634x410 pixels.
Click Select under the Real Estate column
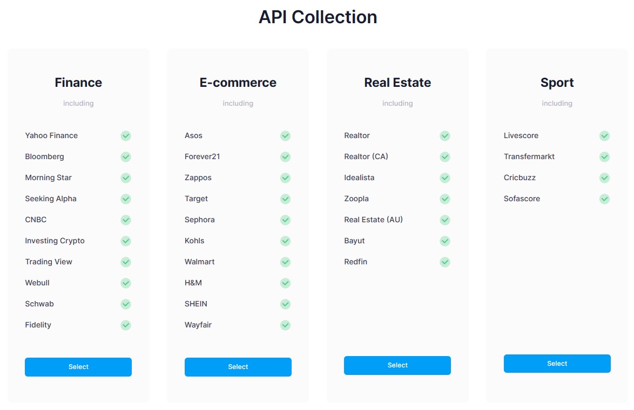pyautogui.click(x=397, y=365)
